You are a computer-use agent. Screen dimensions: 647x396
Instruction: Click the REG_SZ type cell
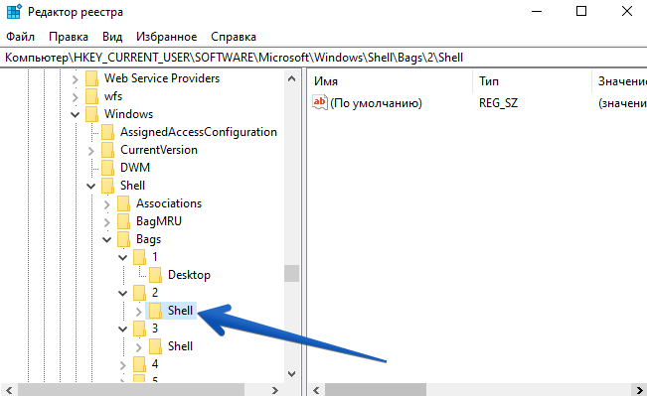(498, 103)
